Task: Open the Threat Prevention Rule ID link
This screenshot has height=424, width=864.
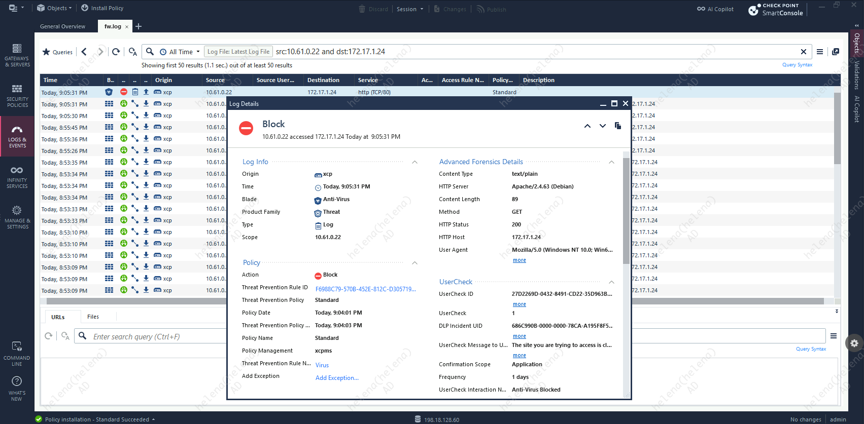Action: 365,289
